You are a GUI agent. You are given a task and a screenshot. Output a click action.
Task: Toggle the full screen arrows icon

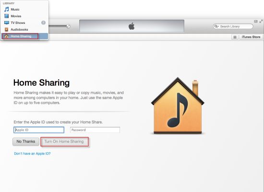click(261, 22)
